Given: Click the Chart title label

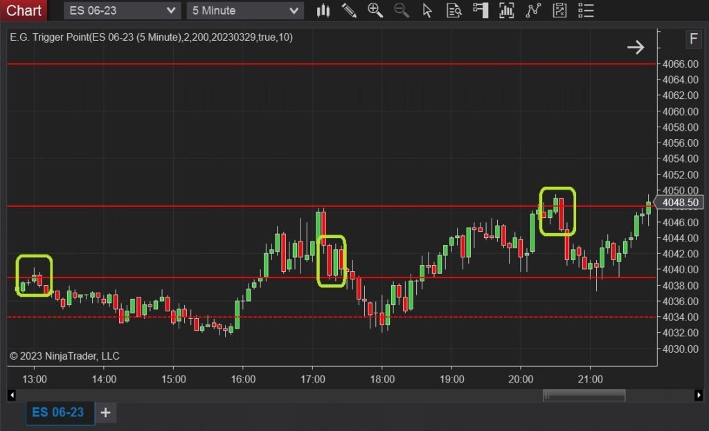Looking at the screenshot, I should [24, 10].
